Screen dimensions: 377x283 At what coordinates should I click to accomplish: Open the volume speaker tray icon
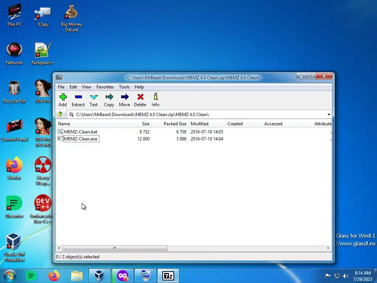(x=346, y=276)
